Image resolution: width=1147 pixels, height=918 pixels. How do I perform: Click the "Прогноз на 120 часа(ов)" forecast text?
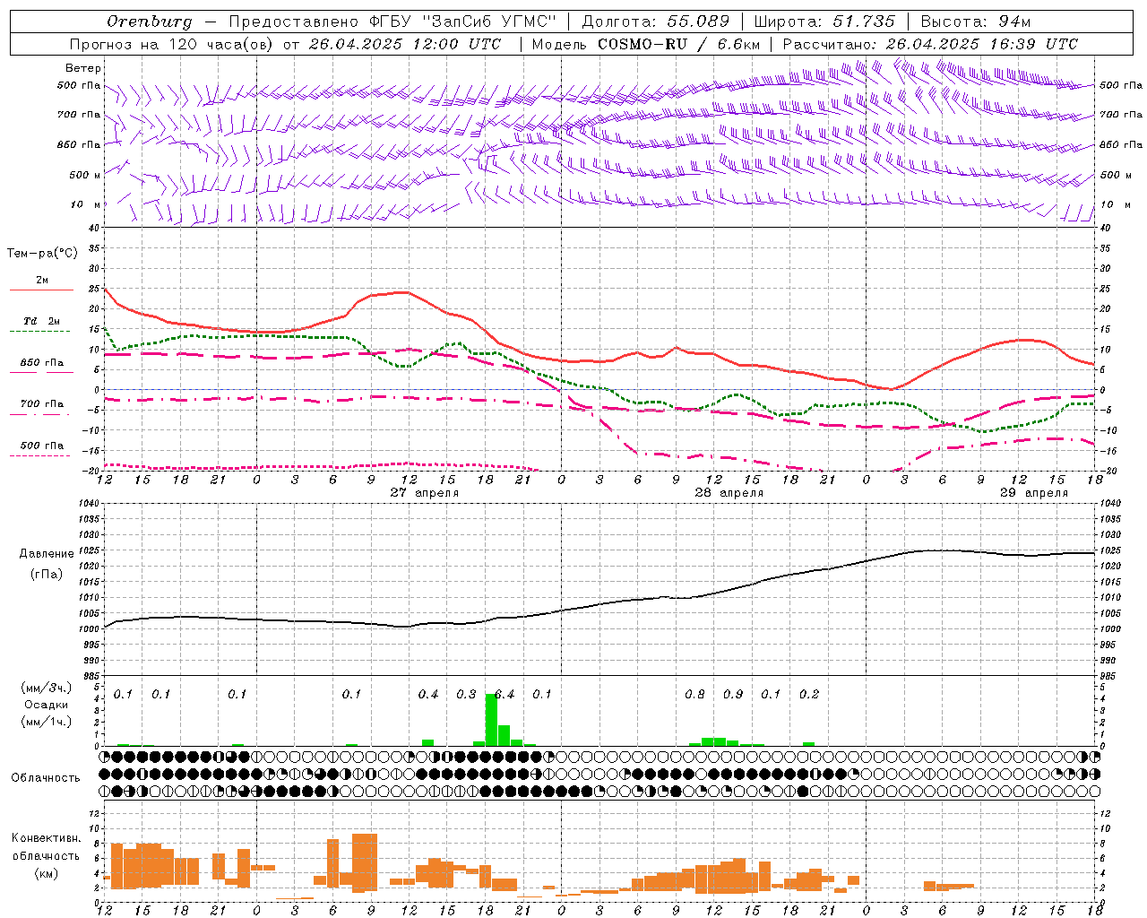[x=171, y=44]
